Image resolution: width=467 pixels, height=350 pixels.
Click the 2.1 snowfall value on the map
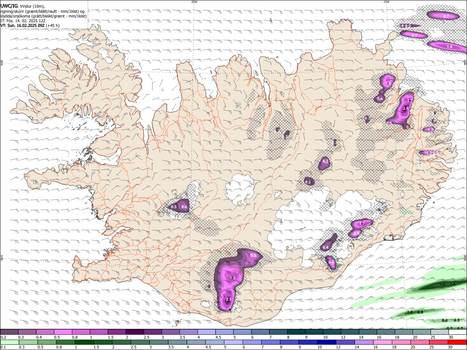228,300
